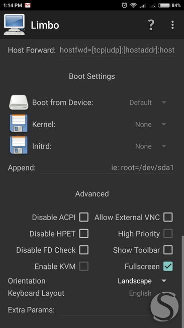Tap the Limbo computer logo icon
Viewport: 184px width, 328px height.
tap(14, 25)
